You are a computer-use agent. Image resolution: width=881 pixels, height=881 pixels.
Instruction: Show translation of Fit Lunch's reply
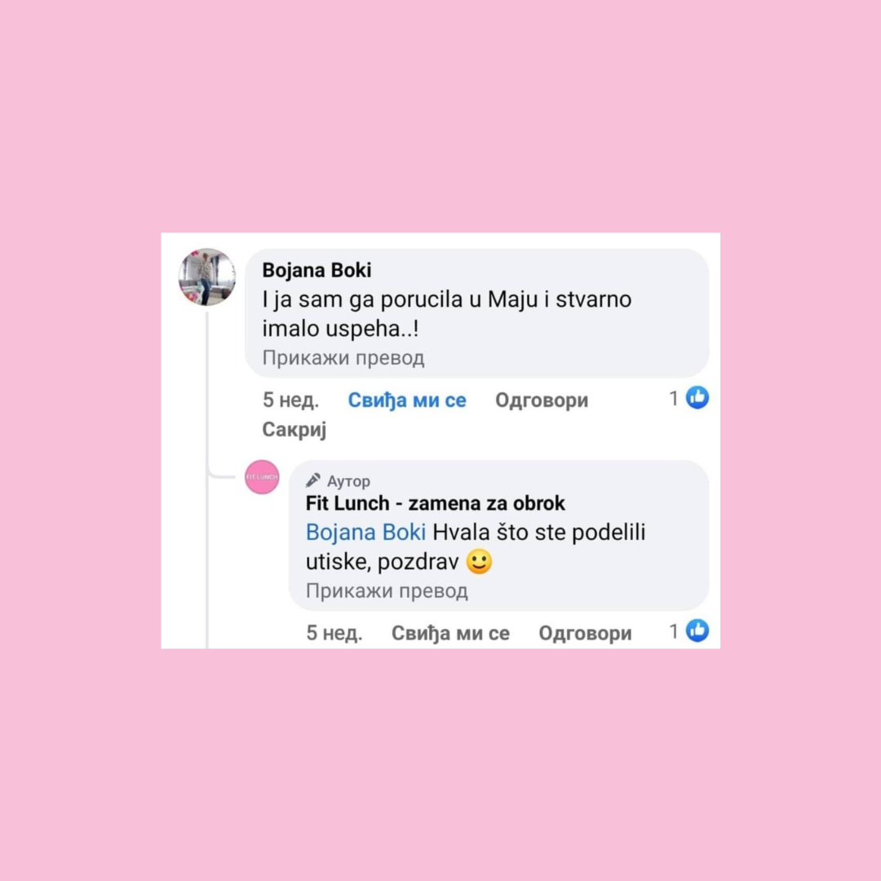click(x=387, y=591)
